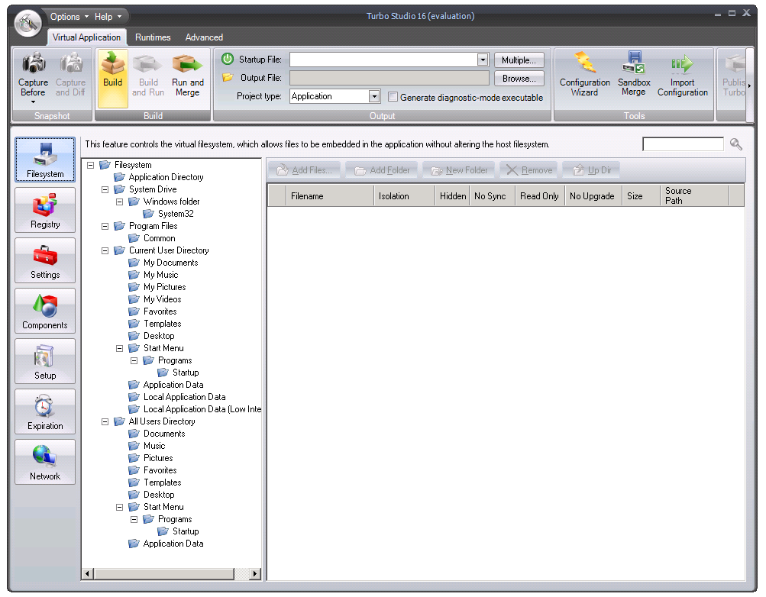Viewport: 766px width, 597px height.
Task: Select My Documents folder in tree
Action: tap(170, 263)
